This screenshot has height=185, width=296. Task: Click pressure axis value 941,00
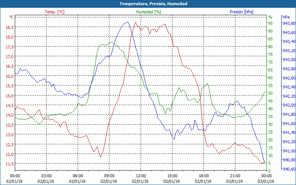[x=289, y=151]
